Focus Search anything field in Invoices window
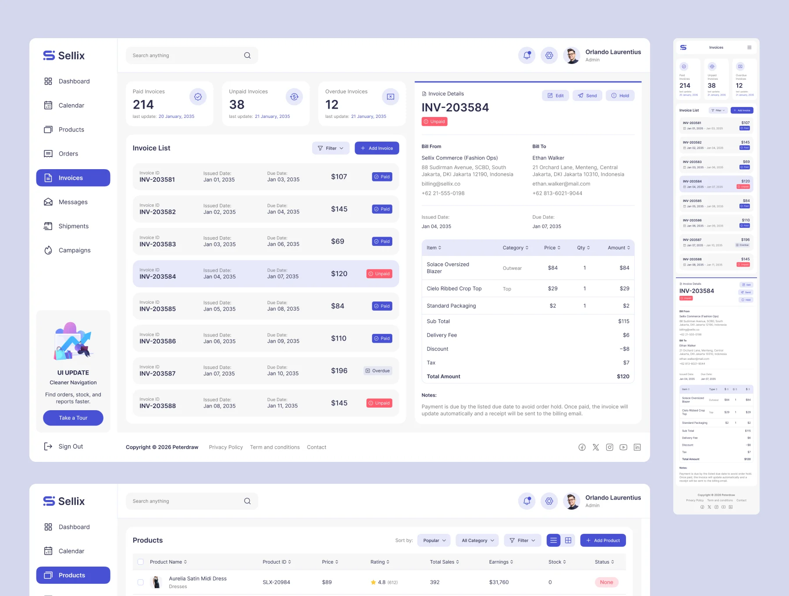This screenshot has width=789, height=596. [192, 55]
